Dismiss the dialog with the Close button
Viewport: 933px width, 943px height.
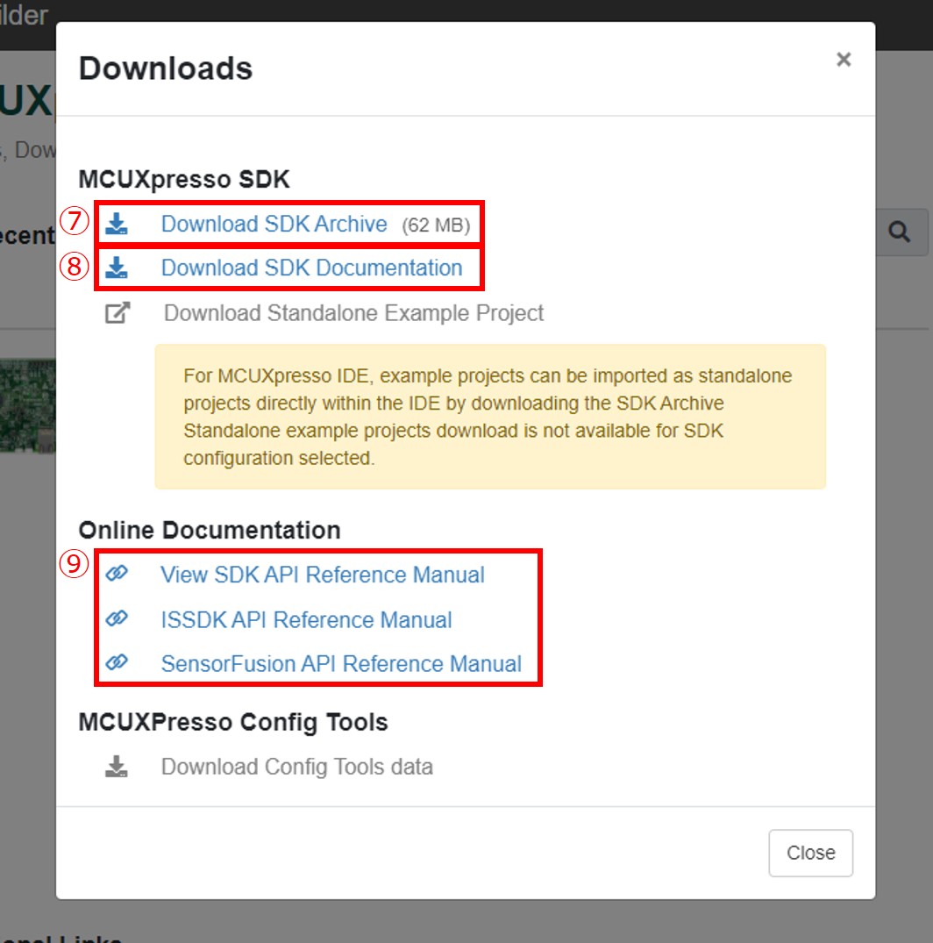(x=810, y=852)
